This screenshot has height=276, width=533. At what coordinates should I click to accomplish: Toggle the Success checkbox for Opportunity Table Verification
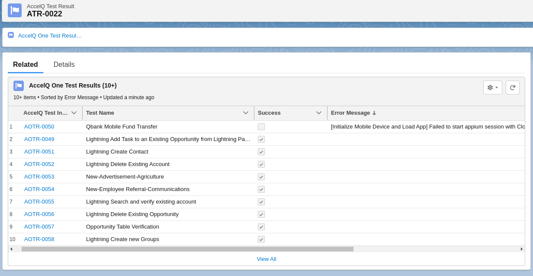click(261, 226)
